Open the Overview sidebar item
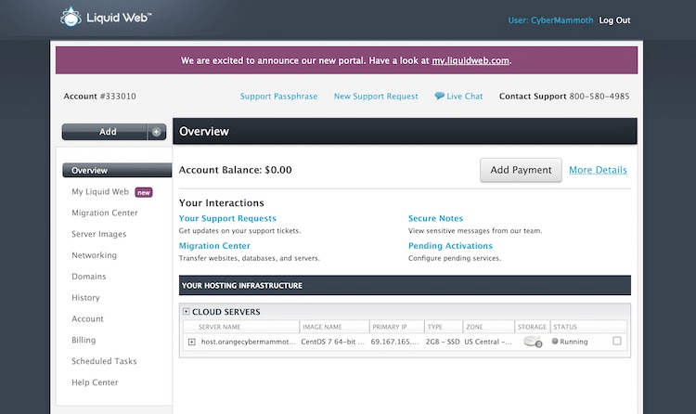696x414 pixels. pyautogui.click(x=117, y=170)
